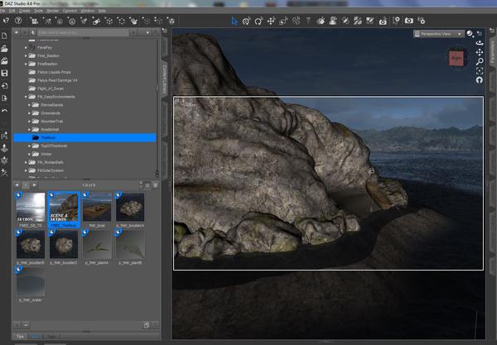Select the Winter folder in tree
497x345 pixels.
click(46, 154)
